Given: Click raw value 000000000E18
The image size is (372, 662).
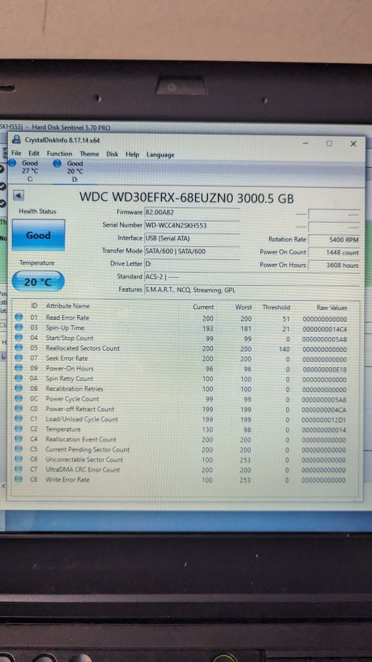Looking at the screenshot, I should pos(324,369).
